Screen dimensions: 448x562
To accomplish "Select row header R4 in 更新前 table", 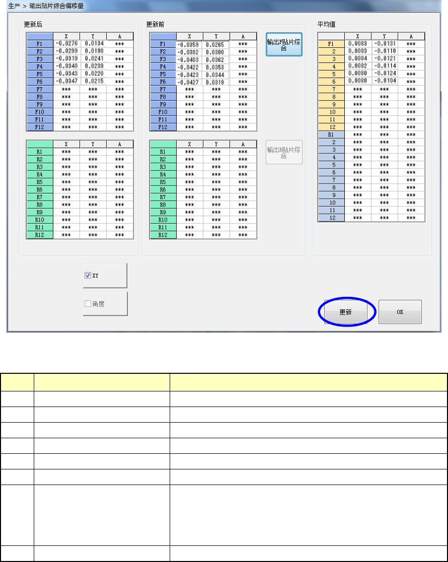I will tap(163, 175).
